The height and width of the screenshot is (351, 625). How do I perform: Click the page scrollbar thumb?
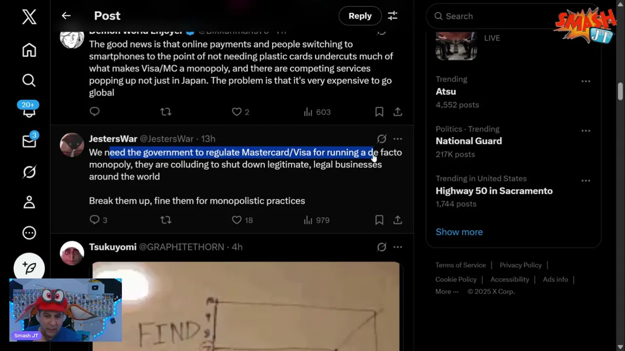pyautogui.click(x=620, y=91)
